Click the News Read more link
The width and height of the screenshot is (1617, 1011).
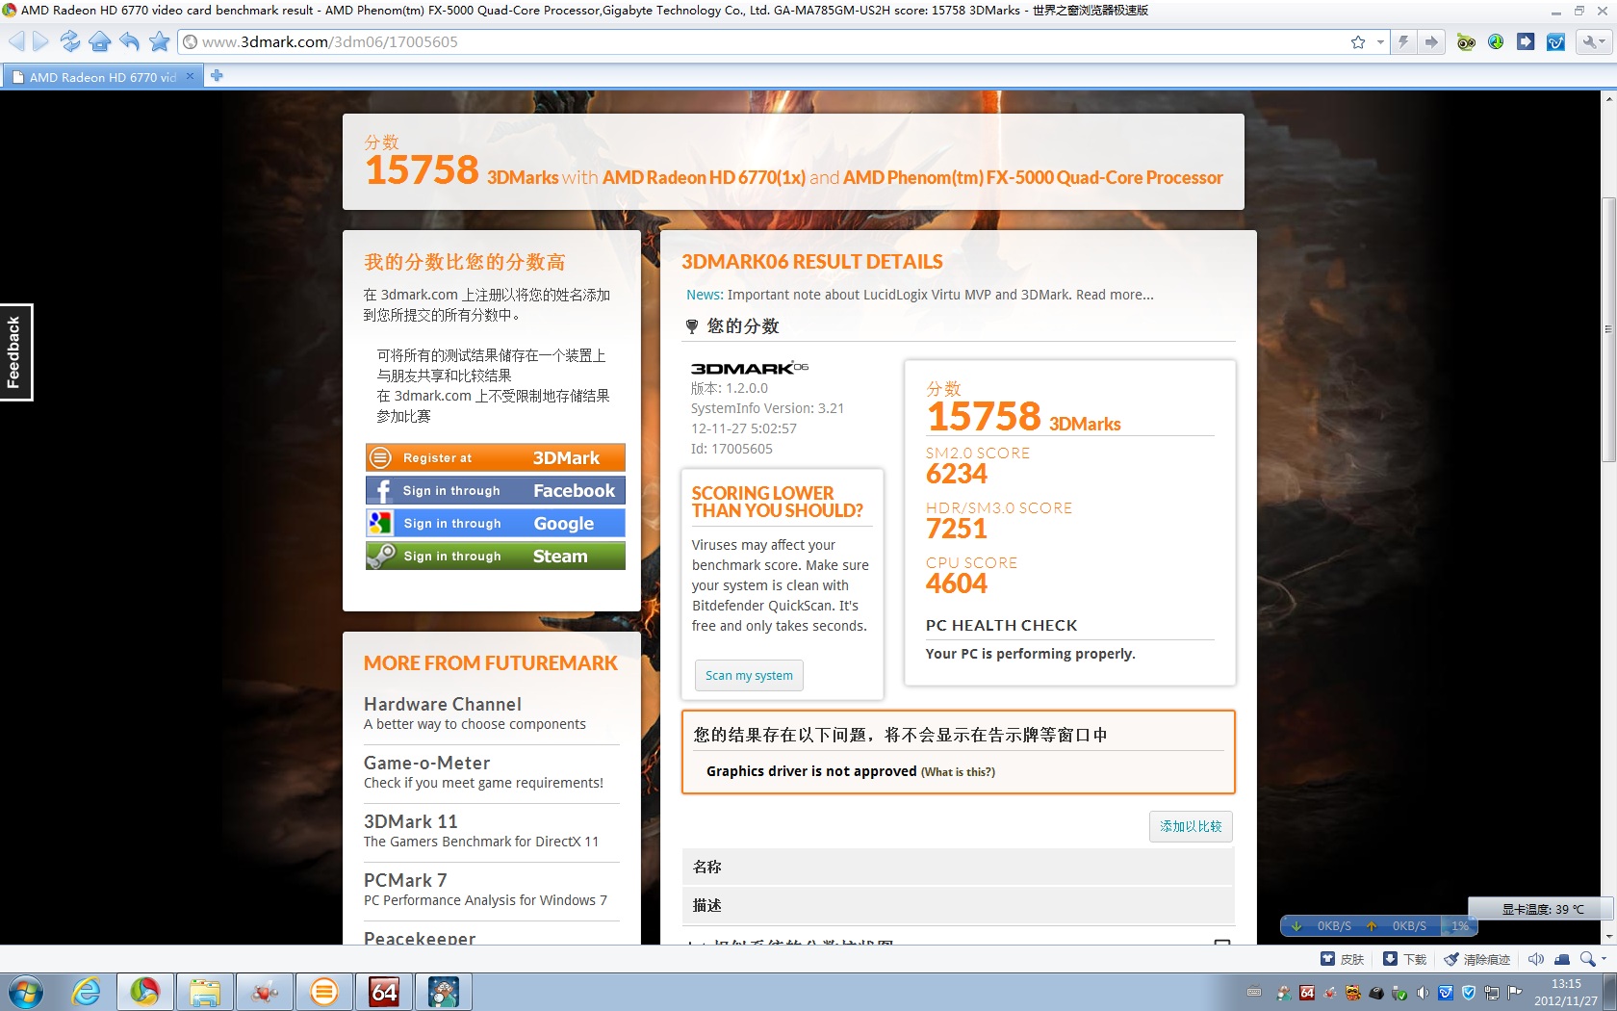click(x=1115, y=295)
